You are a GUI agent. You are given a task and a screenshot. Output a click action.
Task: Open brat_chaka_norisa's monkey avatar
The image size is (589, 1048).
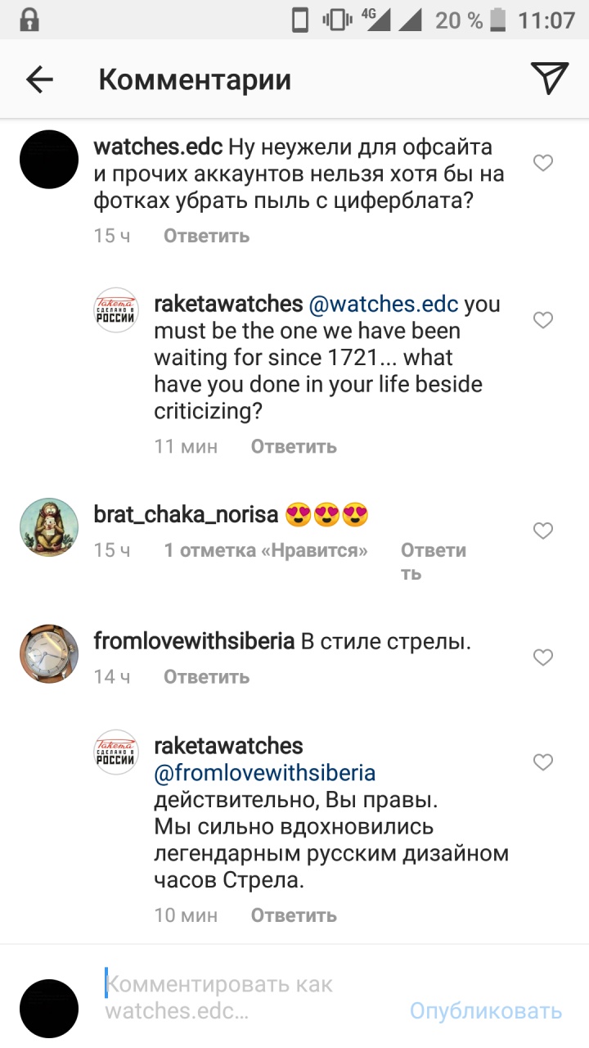click(49, 527)
